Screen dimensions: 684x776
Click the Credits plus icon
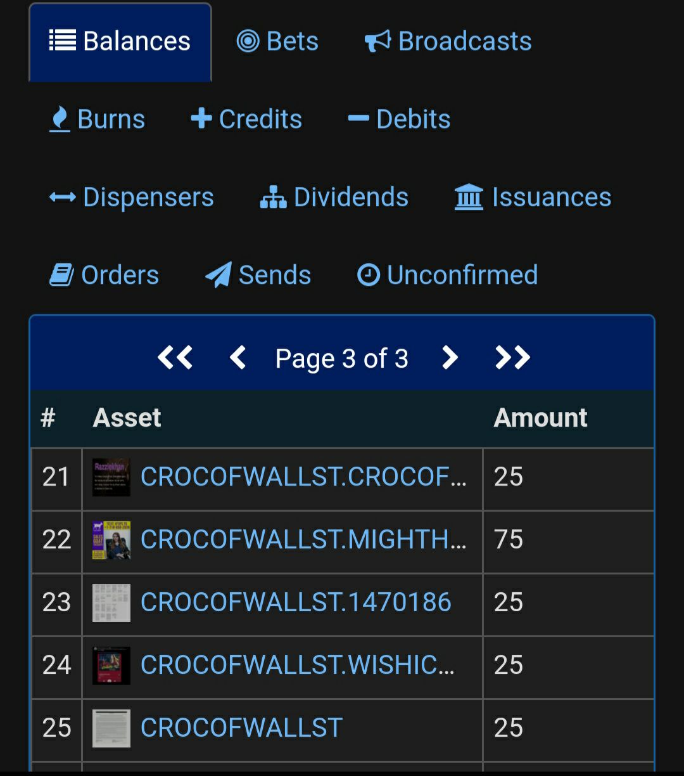201,119
